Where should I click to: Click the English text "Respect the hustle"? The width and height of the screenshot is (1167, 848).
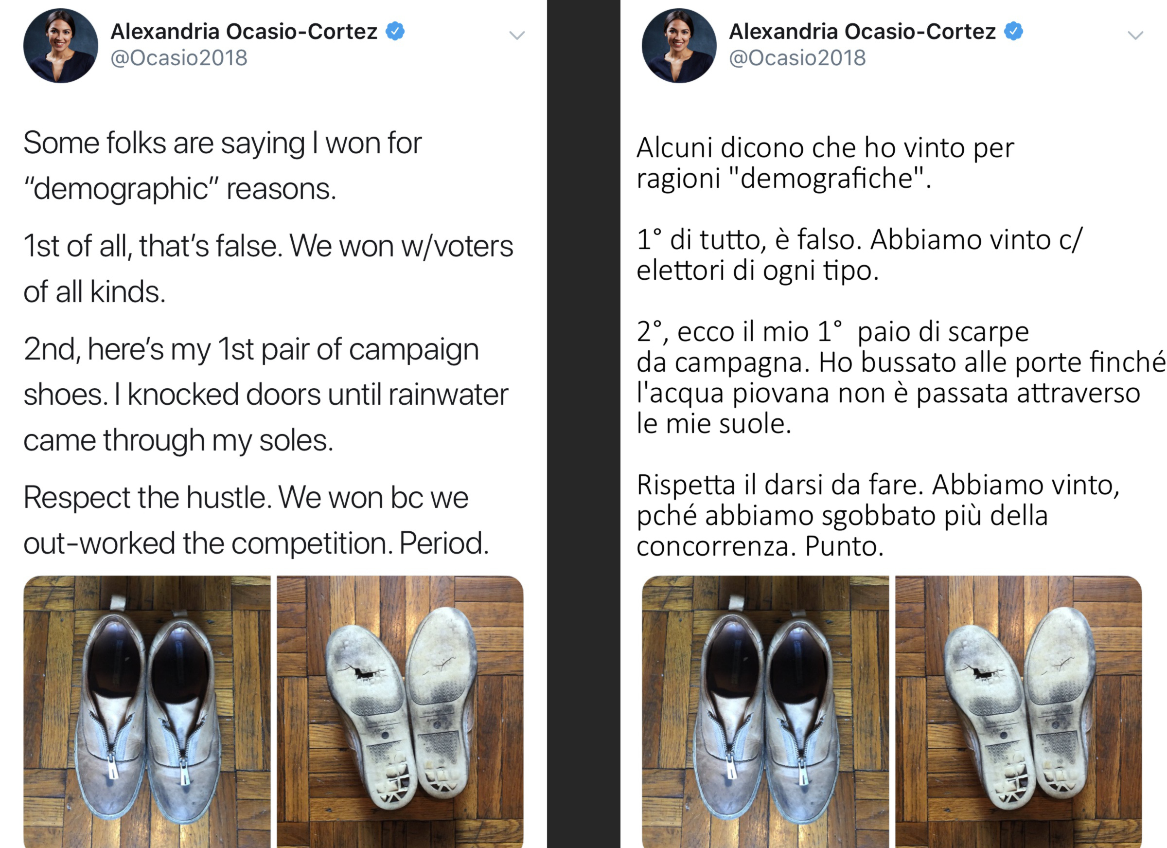[x=147, y=498]
